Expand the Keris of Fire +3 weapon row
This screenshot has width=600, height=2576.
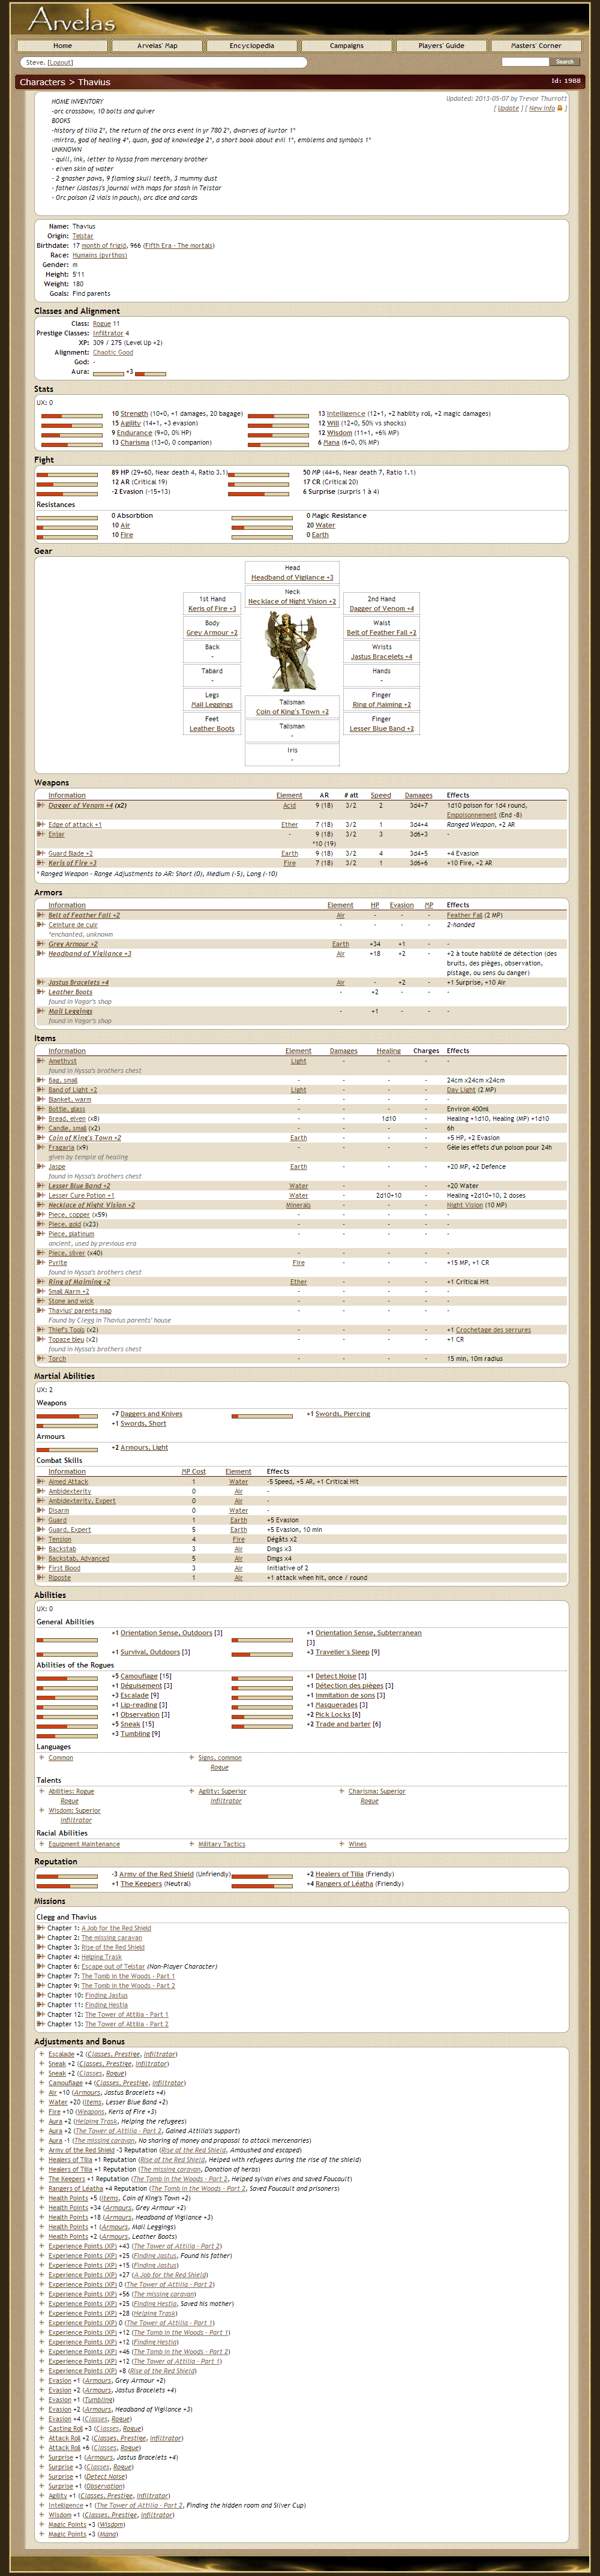coord(41,863)
